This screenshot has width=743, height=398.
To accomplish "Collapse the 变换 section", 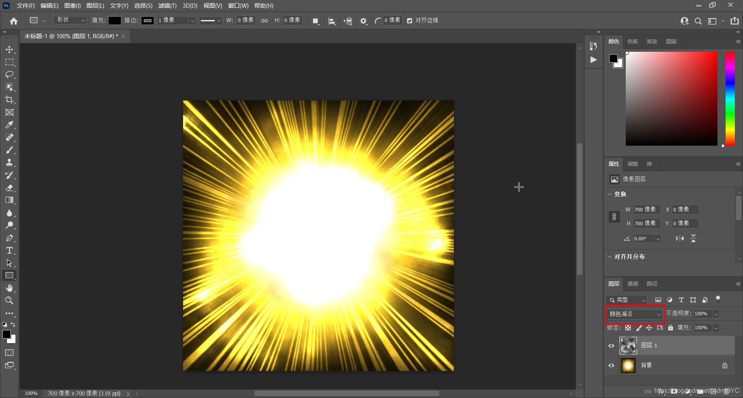I will pos(610,194).
